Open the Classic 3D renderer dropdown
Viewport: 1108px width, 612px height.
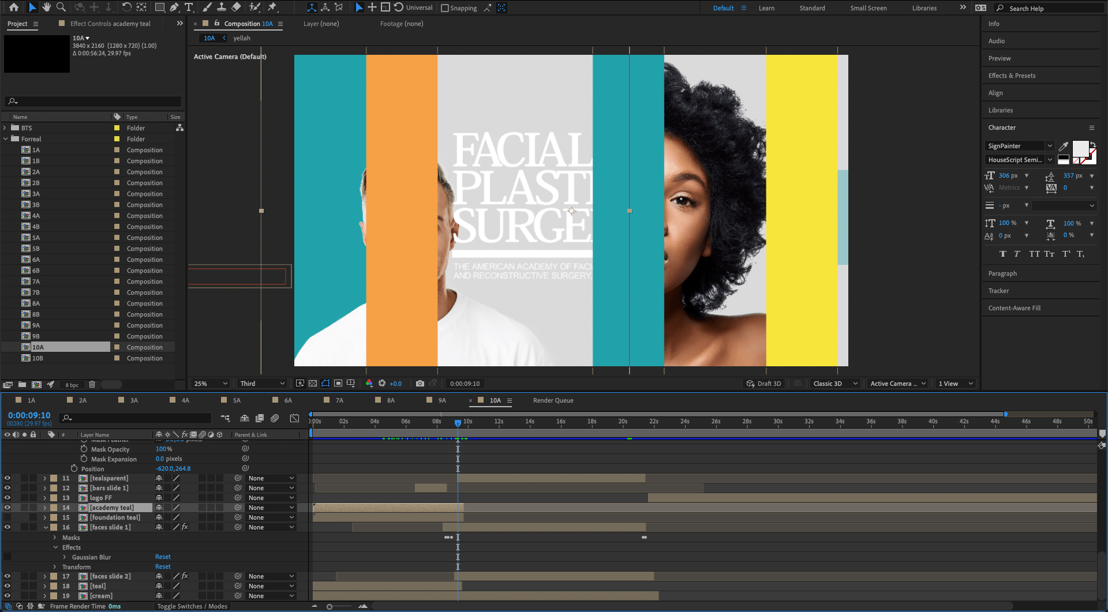[836, 384]
